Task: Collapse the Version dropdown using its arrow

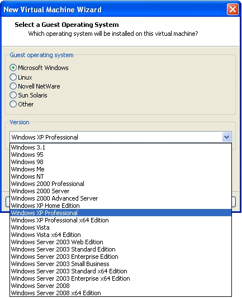Action: 226,137
